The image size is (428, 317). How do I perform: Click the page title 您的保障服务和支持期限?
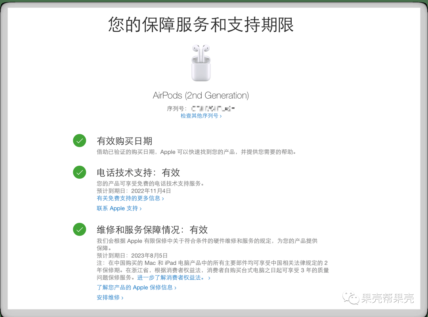(201, 25)
